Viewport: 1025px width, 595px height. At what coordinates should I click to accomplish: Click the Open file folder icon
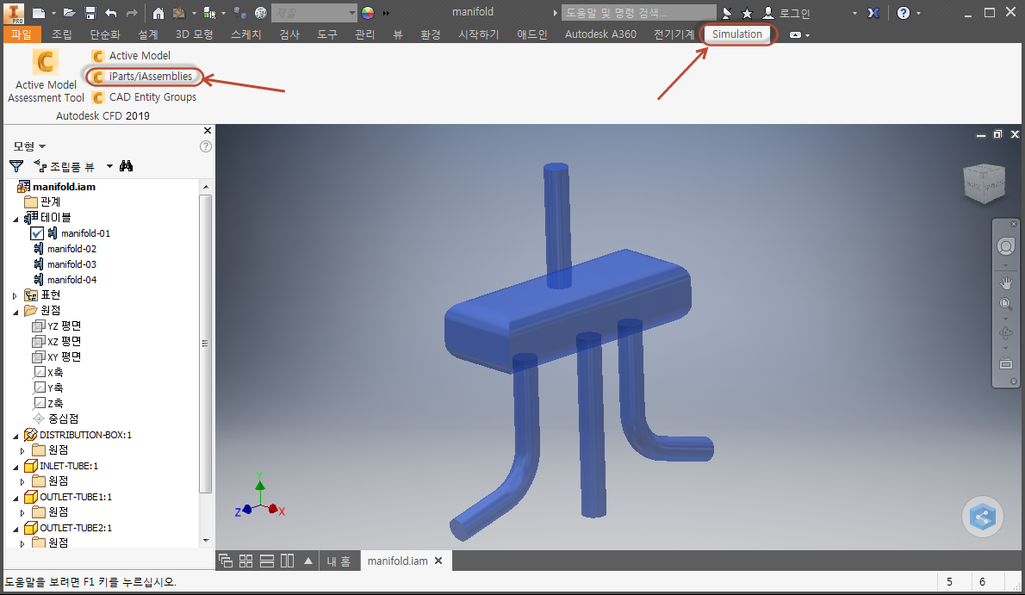pyautogui.click(x=69, y=12)
